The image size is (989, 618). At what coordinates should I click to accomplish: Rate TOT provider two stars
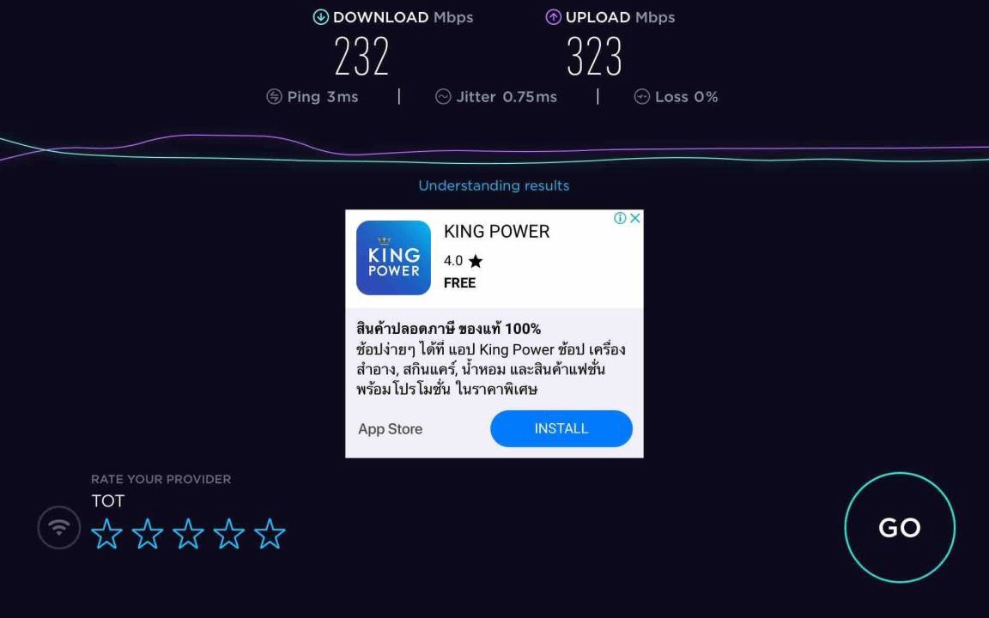coord(148,534)
